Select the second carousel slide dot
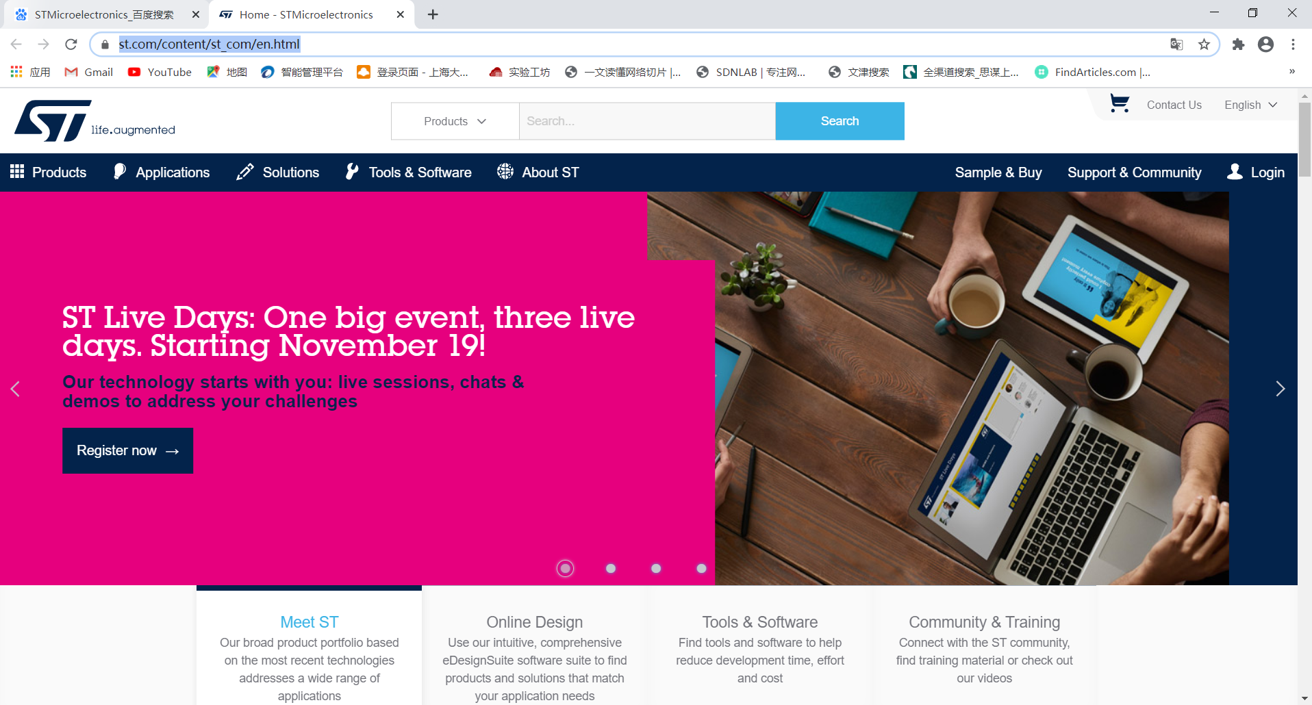 point(611,568)
